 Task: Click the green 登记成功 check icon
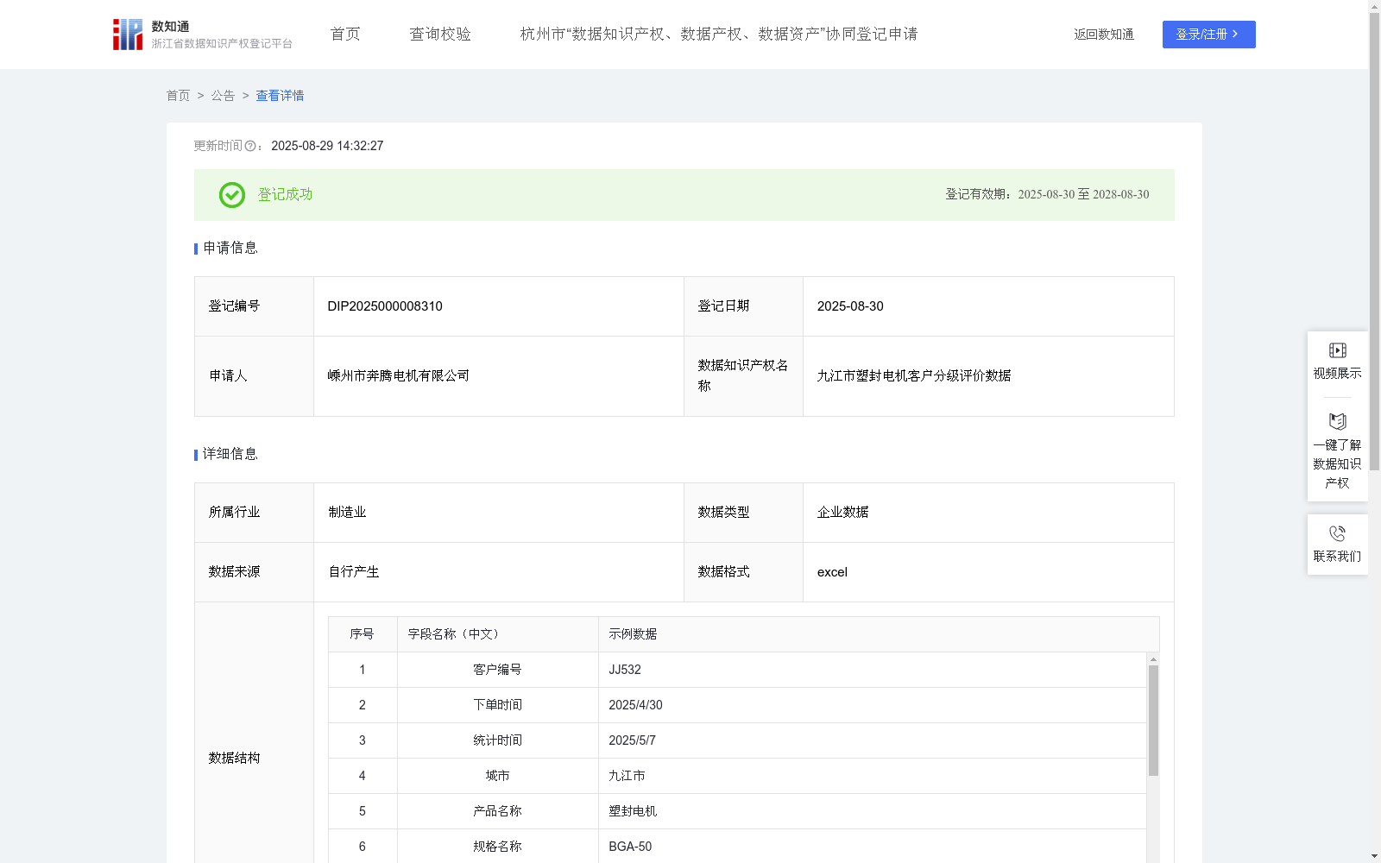tap(231, 195)
